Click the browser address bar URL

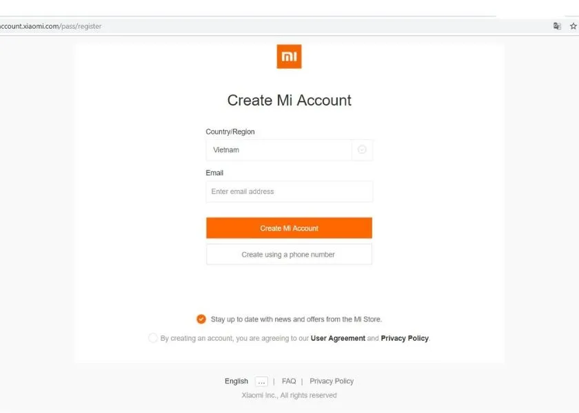coord(52,25)
